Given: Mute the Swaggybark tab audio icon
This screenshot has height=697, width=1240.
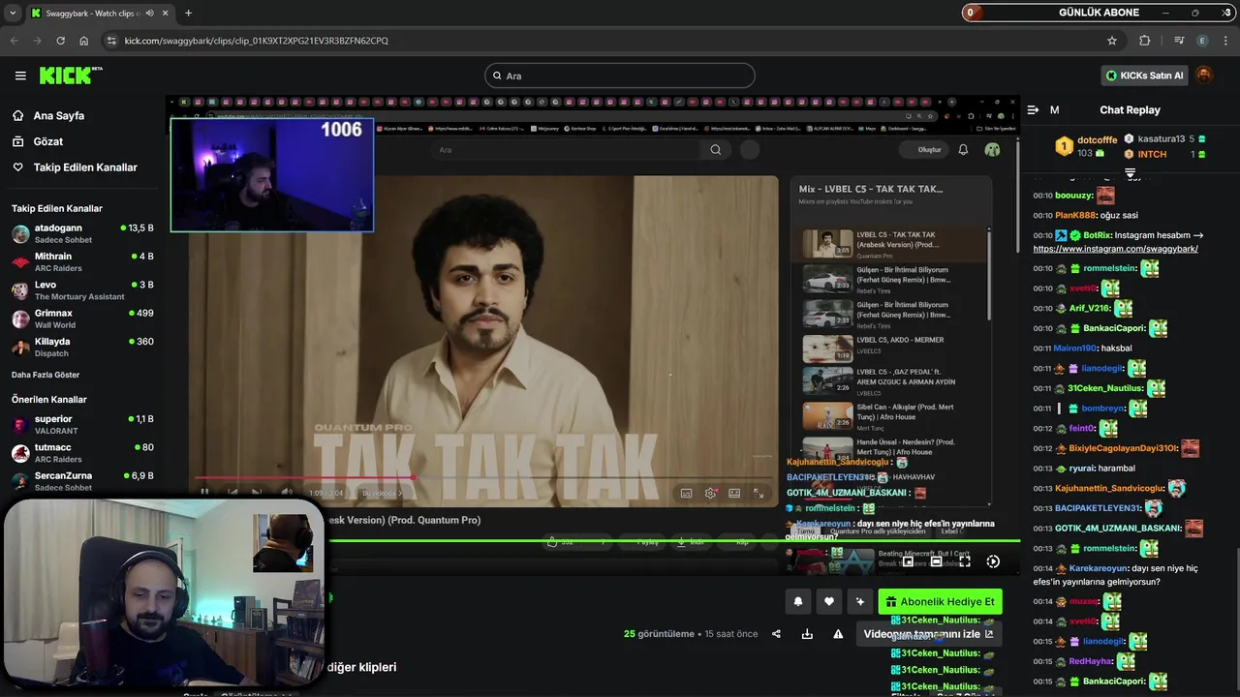Looking at the screenshot, I should 148,13.
